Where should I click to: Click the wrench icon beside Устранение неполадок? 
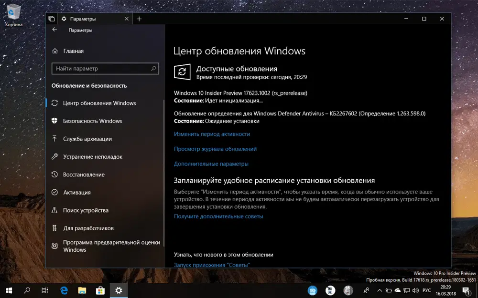pyautogui.click(x=54, y=156)
